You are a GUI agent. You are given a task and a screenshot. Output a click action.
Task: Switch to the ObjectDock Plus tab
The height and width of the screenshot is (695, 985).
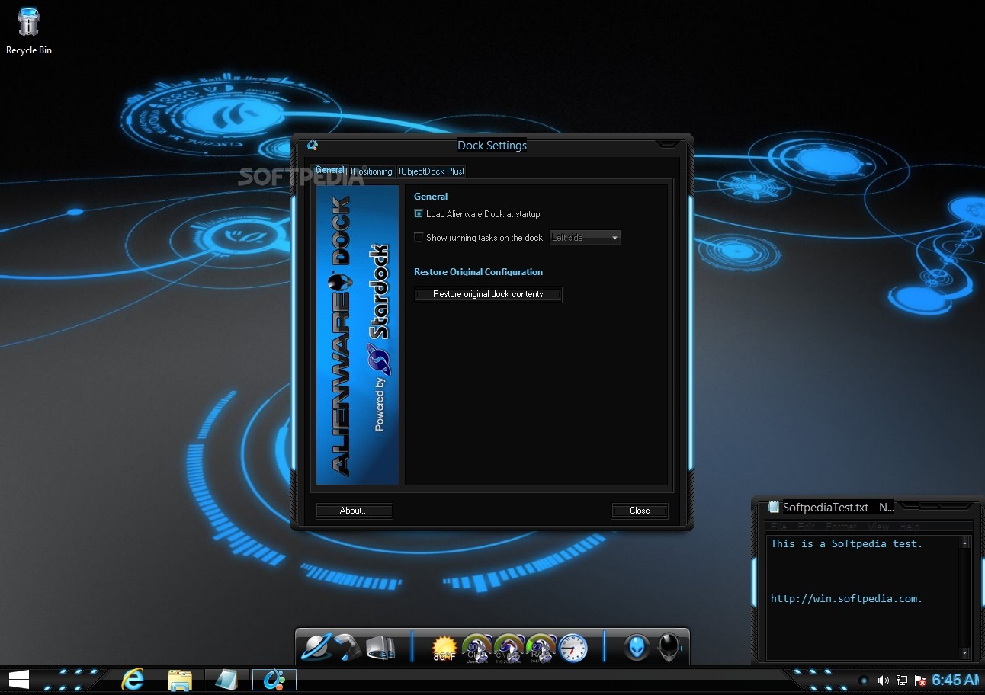pyautogui.click(x=432, y=171)
